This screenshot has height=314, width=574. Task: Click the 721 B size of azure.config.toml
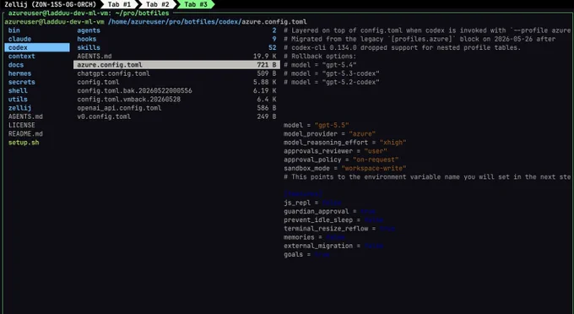[267, 65]
